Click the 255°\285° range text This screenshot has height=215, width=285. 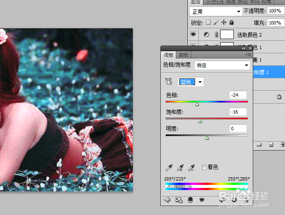point(239,179)
